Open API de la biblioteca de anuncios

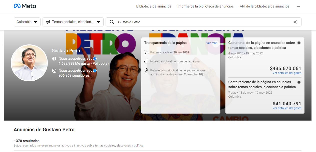(264, 6)
